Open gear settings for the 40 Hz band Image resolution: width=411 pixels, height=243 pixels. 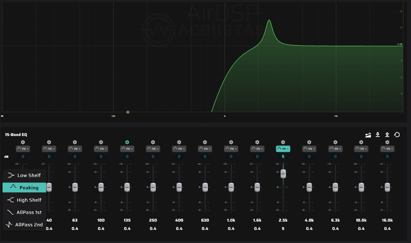49,142
